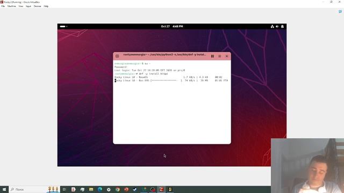Click the 'dnf -y install httpd' command line

tap(141, 74)
